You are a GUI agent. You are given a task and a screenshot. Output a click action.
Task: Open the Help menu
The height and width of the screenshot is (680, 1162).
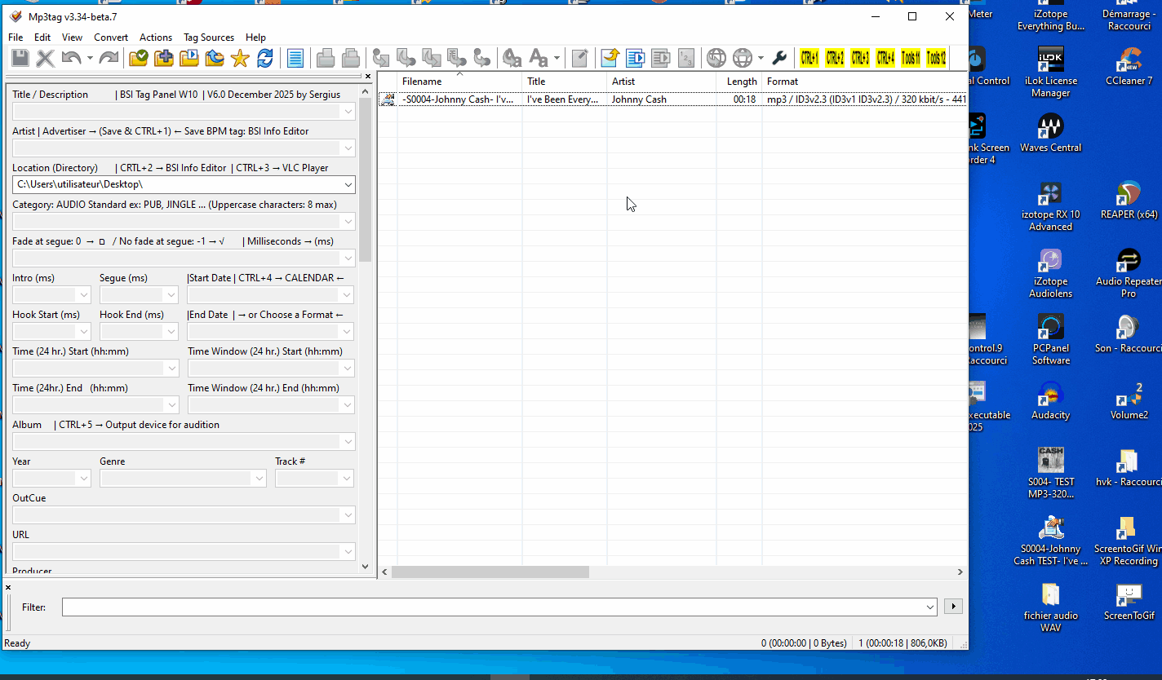pos(255,38)
